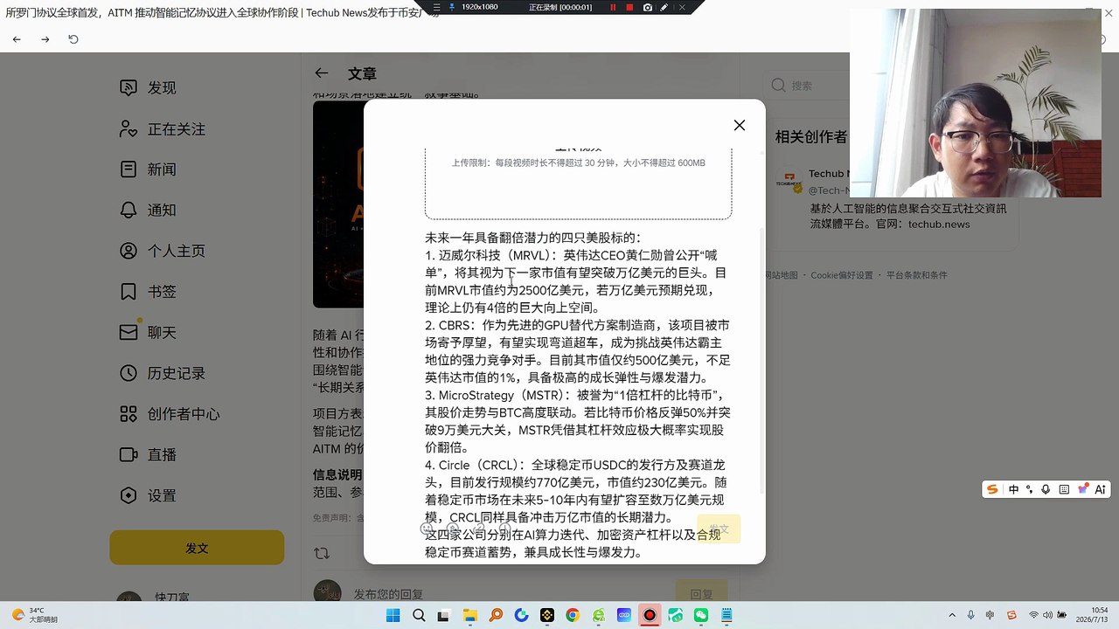Open 通知 notifications page

(148, 210)
